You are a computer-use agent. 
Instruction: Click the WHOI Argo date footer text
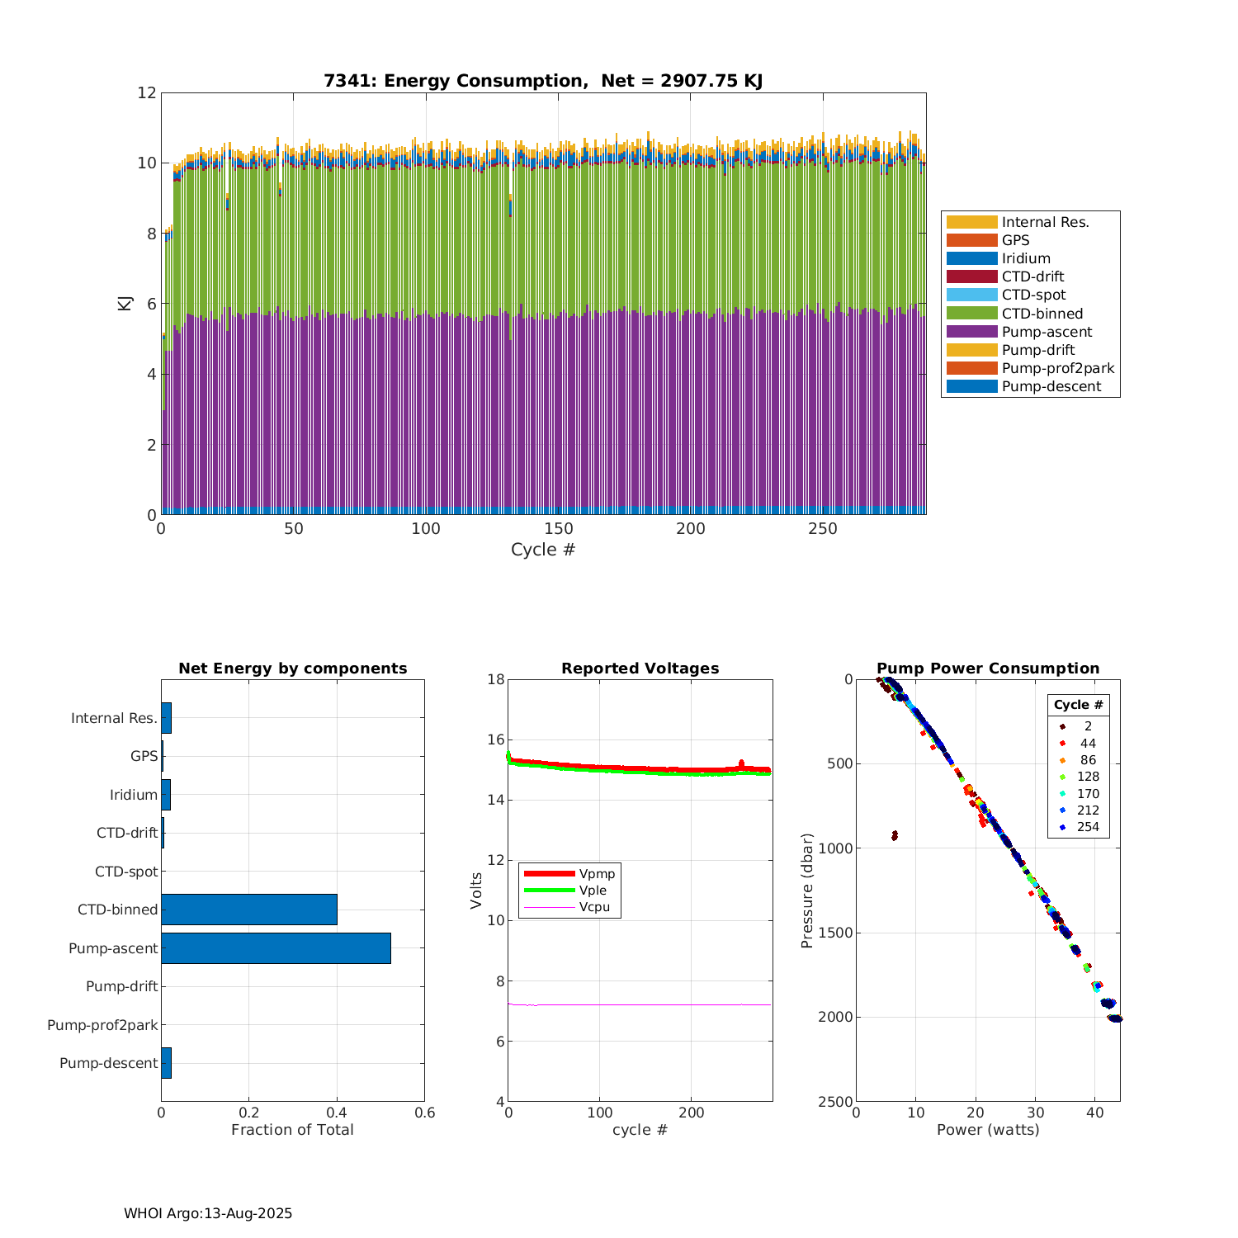[208, 1213]
